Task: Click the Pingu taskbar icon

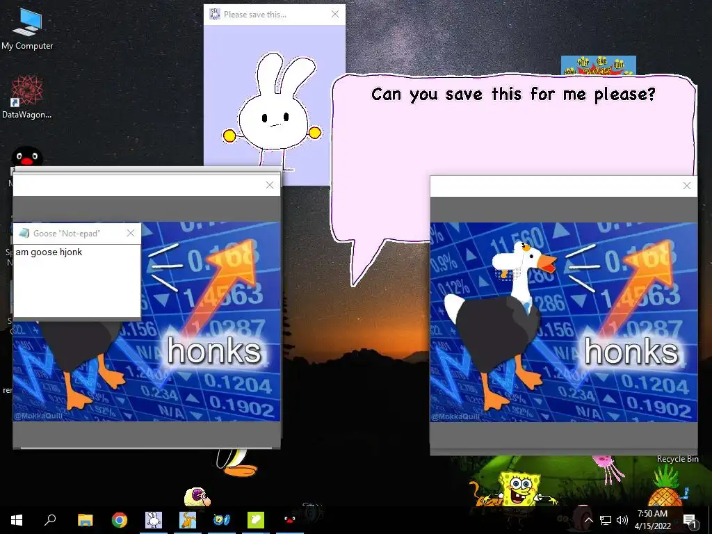Action: 289,520
